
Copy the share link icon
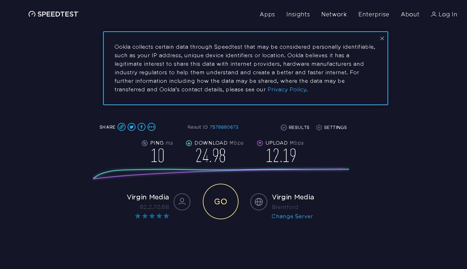(x=121, y=127)
